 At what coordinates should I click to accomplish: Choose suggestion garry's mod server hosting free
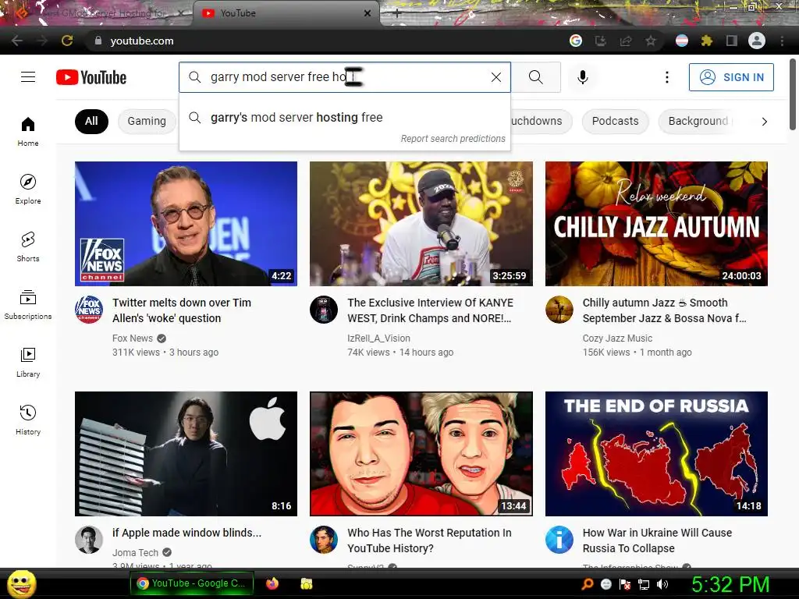(344, 117)
